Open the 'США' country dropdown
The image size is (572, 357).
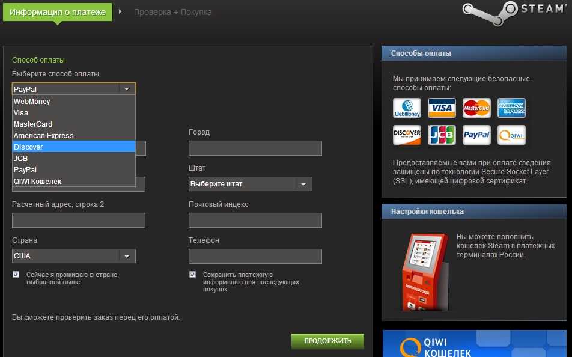pyautogui.click(x=74, y=256)
